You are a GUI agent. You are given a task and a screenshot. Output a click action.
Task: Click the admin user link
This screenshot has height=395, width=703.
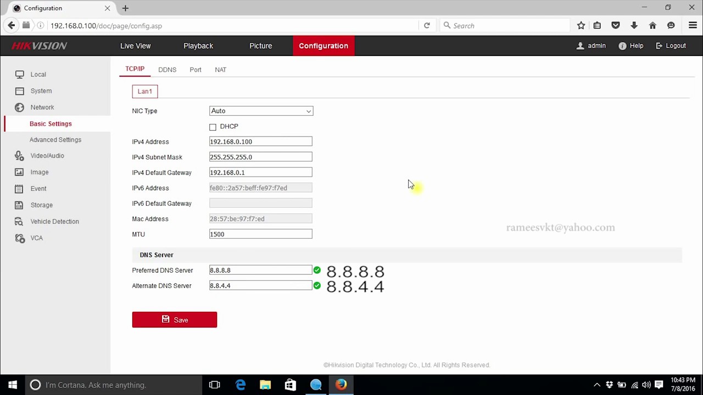point(591,46)
